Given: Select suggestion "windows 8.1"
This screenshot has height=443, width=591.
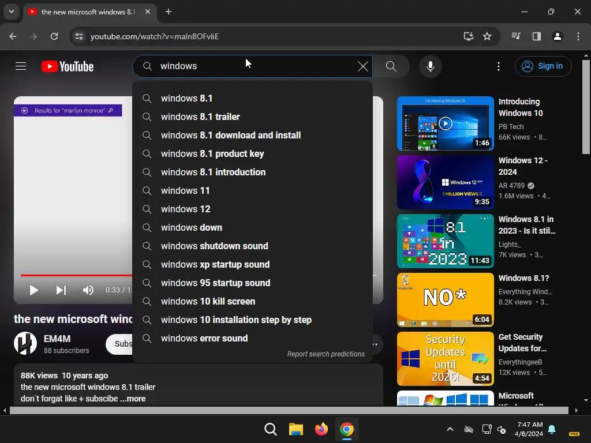Looking at the screenshot, I should tap(253, 98).
